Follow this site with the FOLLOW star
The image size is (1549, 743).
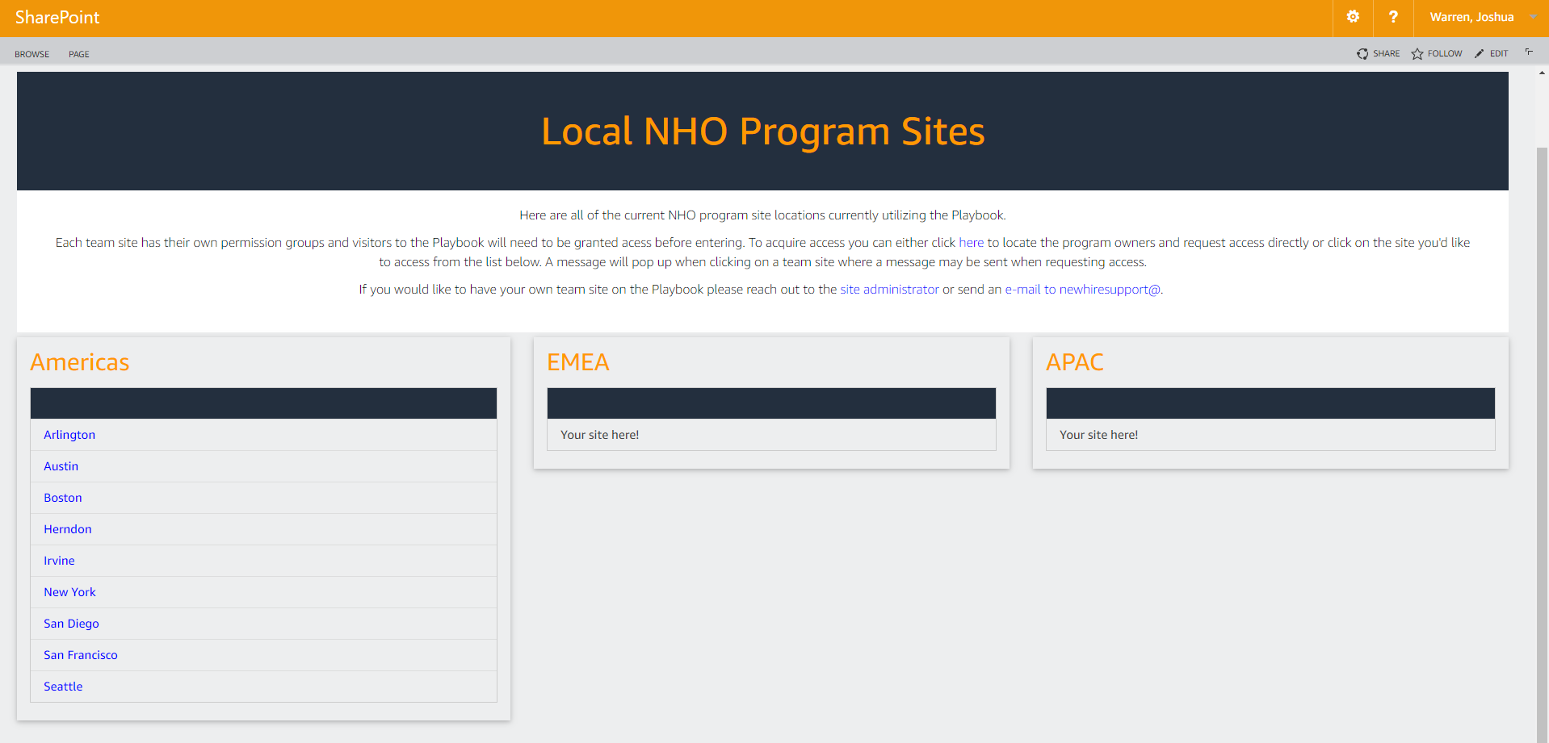point(1437,53)
